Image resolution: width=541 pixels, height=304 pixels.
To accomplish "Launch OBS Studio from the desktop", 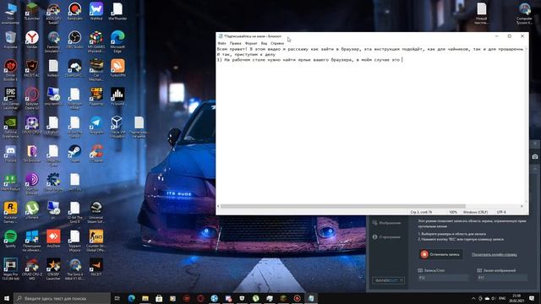I will coord(74,40).
